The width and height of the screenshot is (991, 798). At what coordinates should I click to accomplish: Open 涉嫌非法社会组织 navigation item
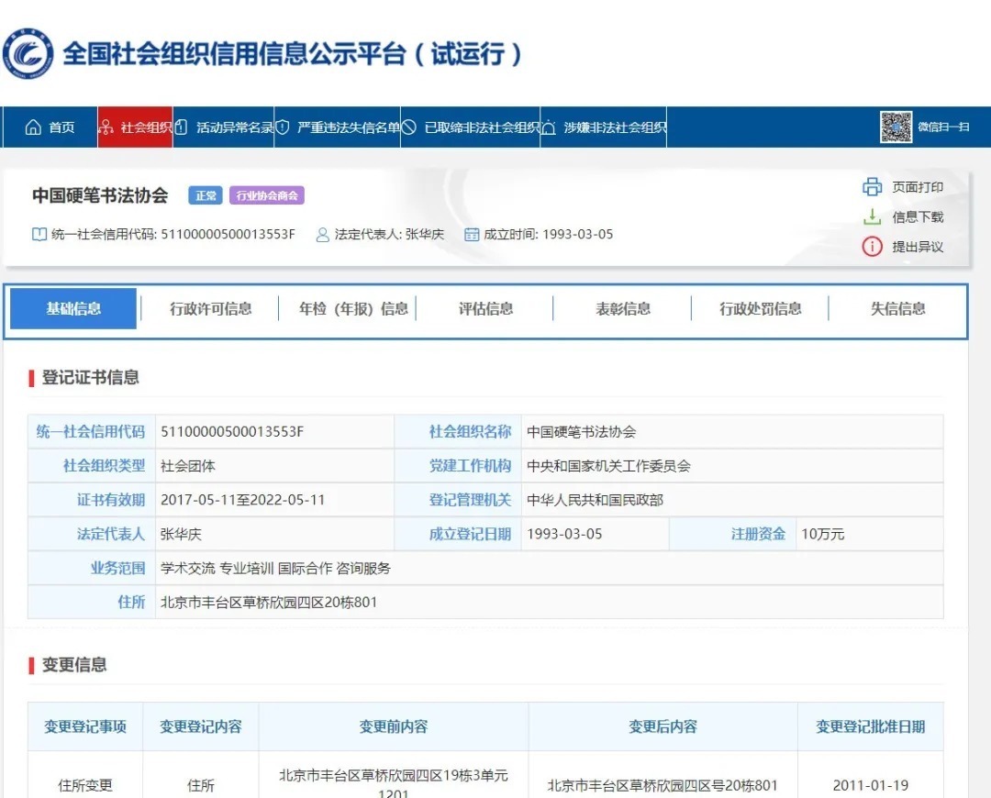tap(605, 127)
